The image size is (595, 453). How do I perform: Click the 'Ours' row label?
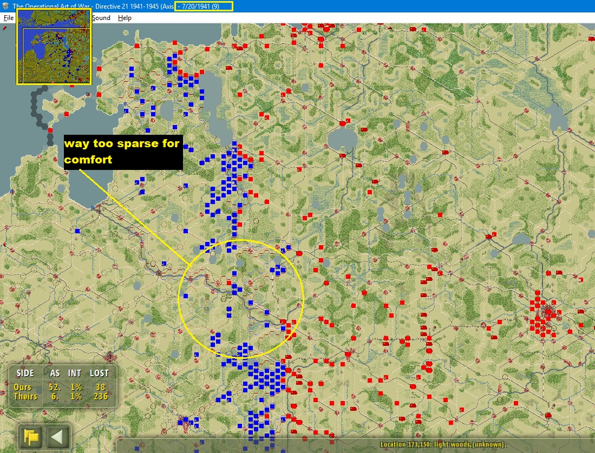22,387
